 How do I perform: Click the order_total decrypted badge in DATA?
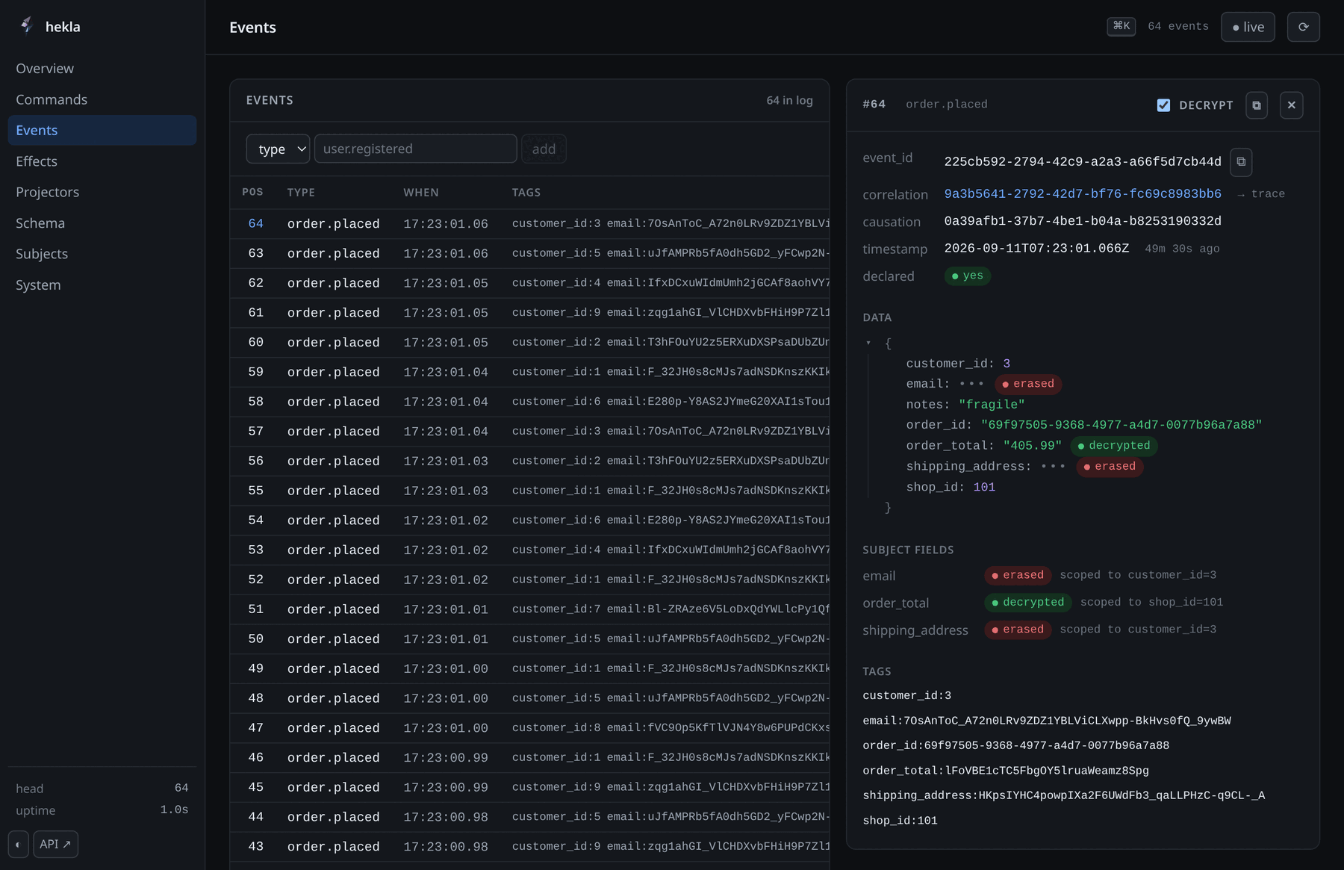[1113, 446]
